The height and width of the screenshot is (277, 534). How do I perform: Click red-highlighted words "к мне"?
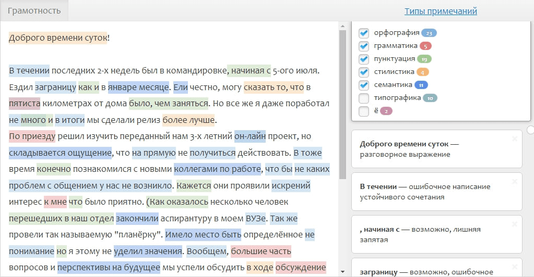55,202
